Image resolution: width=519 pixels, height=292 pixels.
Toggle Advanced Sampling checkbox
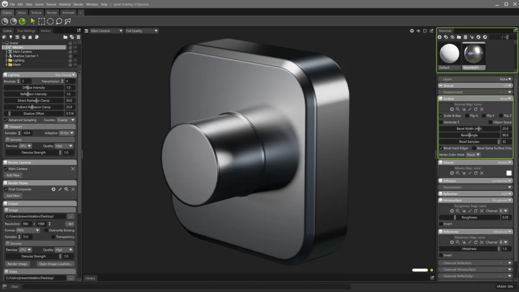[6, 120]
